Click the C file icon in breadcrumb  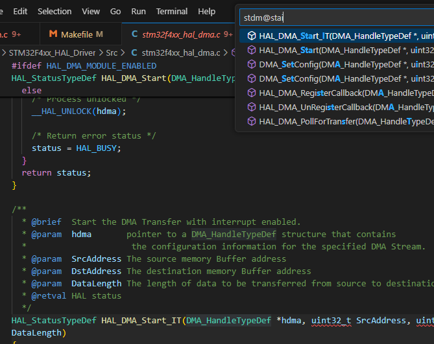(x=134, y=53)
